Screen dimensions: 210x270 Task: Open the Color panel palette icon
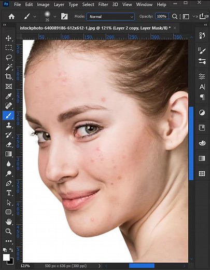(202, 143)
